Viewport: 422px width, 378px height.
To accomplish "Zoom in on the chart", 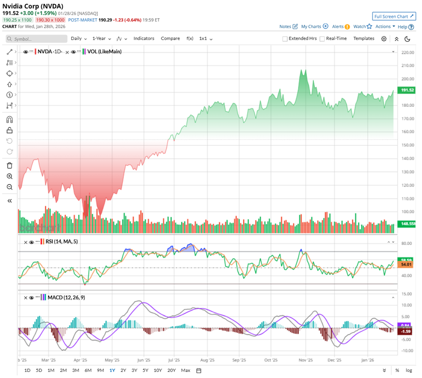I will point(9,176).
